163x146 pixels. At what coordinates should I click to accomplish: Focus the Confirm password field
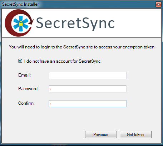tap(88, 104)
